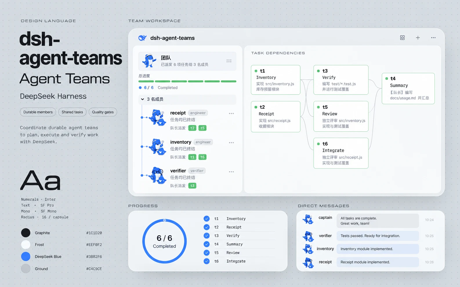460x287 pixels.
Task: Click the "All tasks are complete" message bubble
Action: point(378,221)
